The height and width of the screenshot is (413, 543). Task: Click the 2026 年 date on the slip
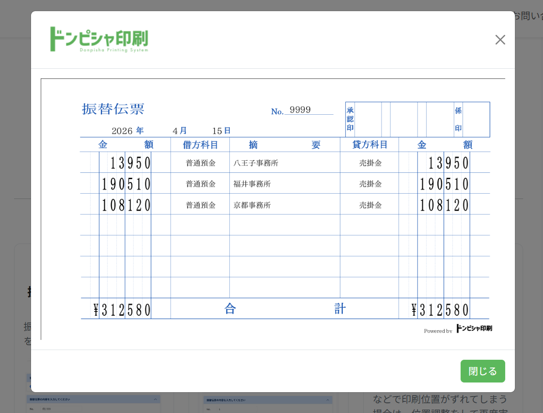(128, 131)
